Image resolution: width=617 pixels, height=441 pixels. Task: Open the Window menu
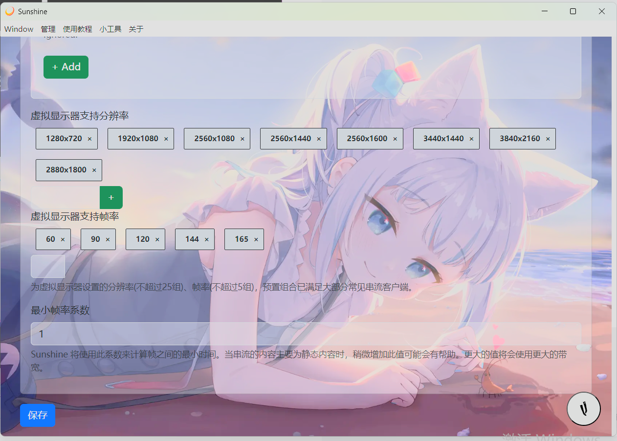[x=19, y=29]
